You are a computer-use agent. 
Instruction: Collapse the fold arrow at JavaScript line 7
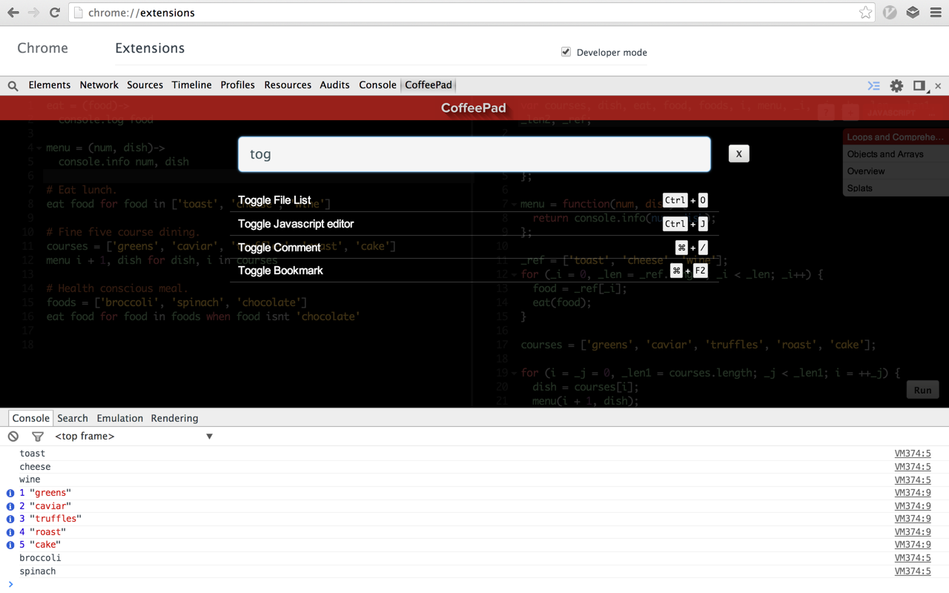pos(514,205)
